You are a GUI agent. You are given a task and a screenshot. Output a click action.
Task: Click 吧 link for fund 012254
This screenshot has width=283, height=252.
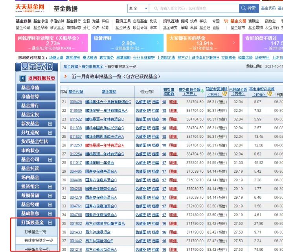click(x=149, y=154)
